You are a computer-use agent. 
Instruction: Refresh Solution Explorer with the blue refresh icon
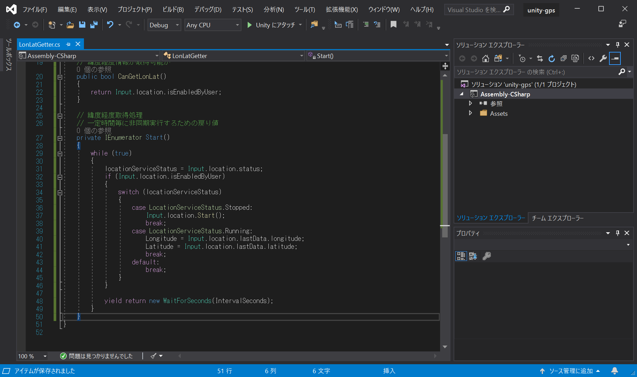[x=552, y=59]
